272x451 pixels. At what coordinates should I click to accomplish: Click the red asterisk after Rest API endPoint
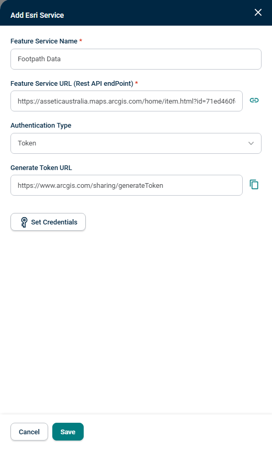coord(137,83)
